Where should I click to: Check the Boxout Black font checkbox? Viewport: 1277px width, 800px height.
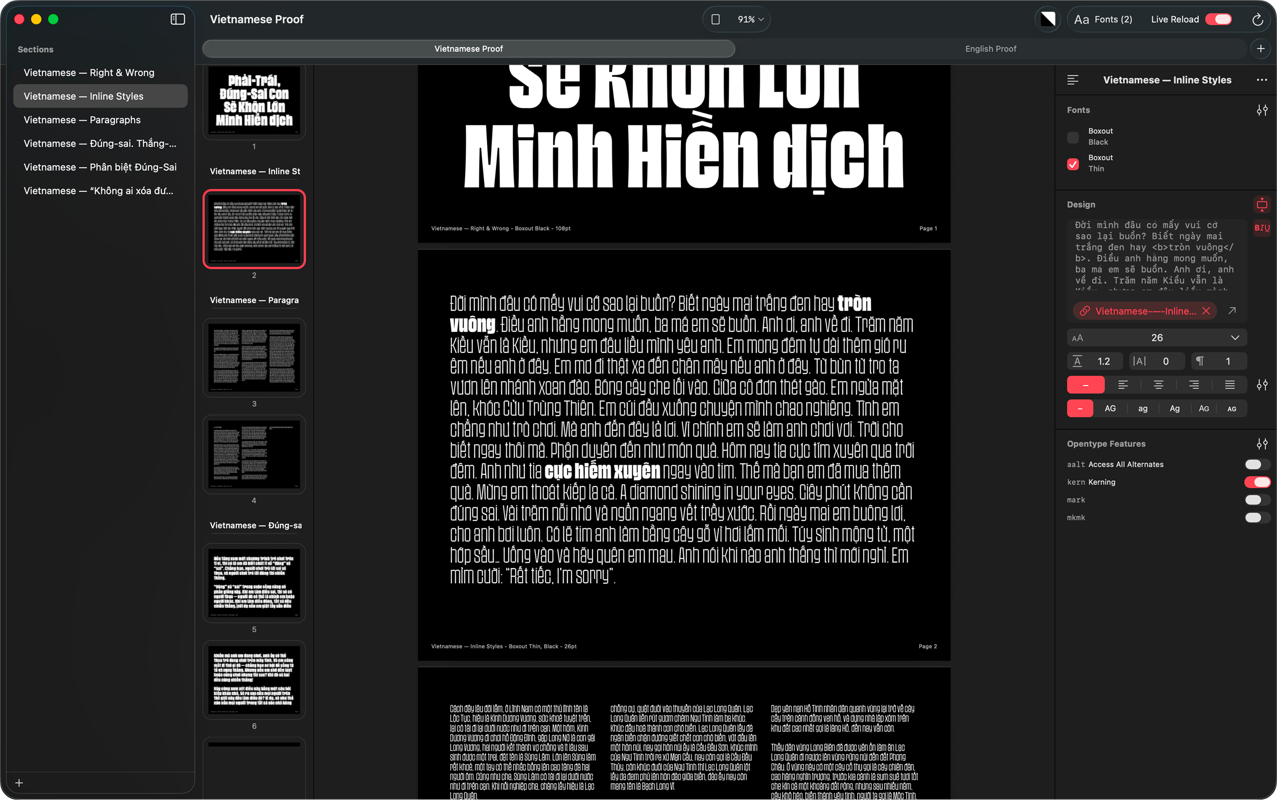(x=1073, y=137)
